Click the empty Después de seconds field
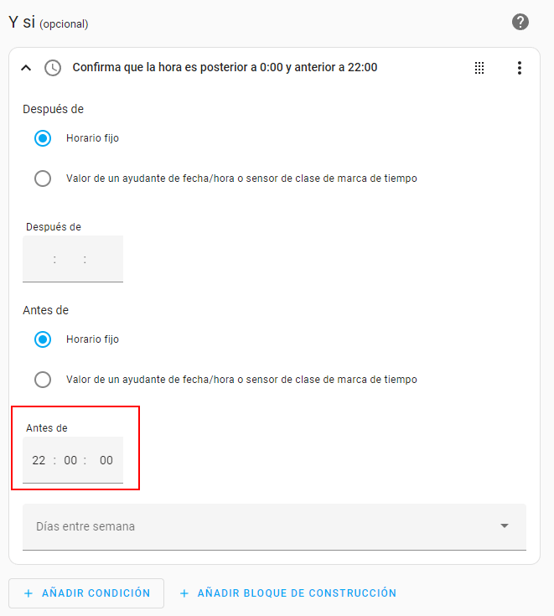554x616 pixels. (106, 260)
